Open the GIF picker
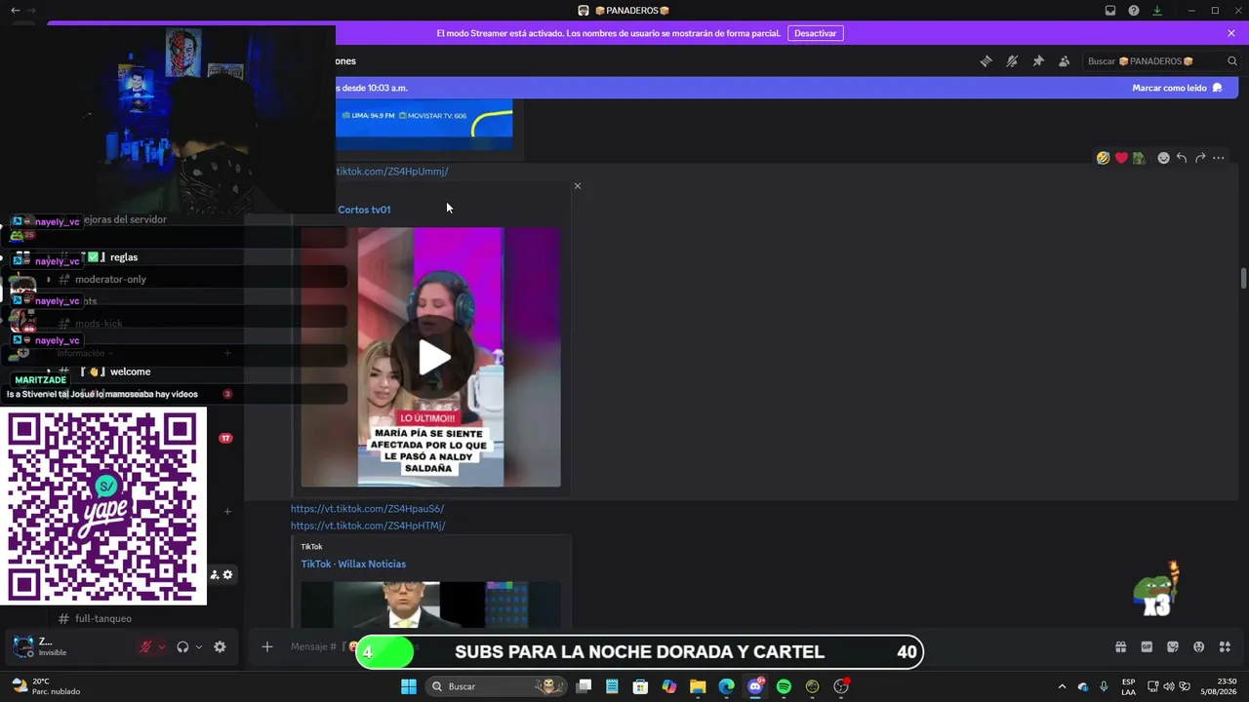The width and height of the screenshot is (1249, 702). click(x=1147, y=646)
